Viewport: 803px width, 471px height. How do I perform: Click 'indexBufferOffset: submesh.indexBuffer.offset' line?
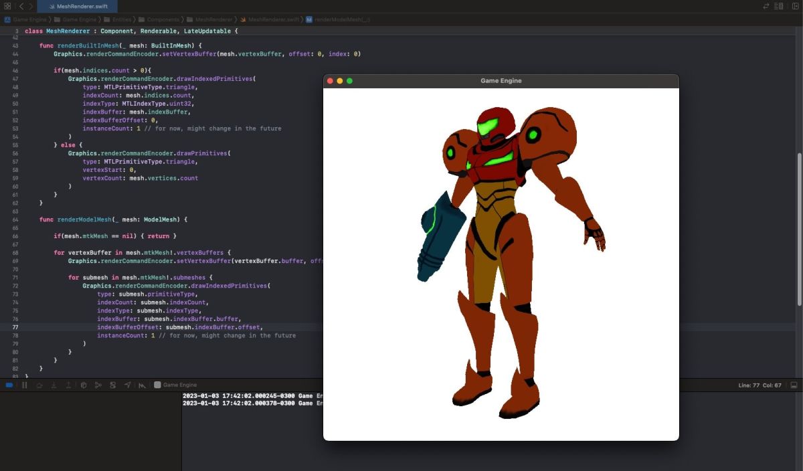(x=180, y=327)
